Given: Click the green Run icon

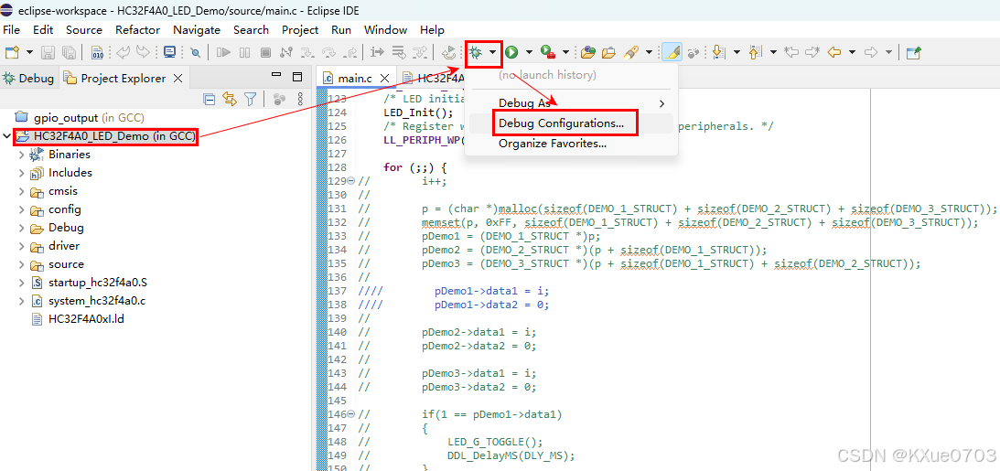Looking at the screenshot, I should [511, 52].
